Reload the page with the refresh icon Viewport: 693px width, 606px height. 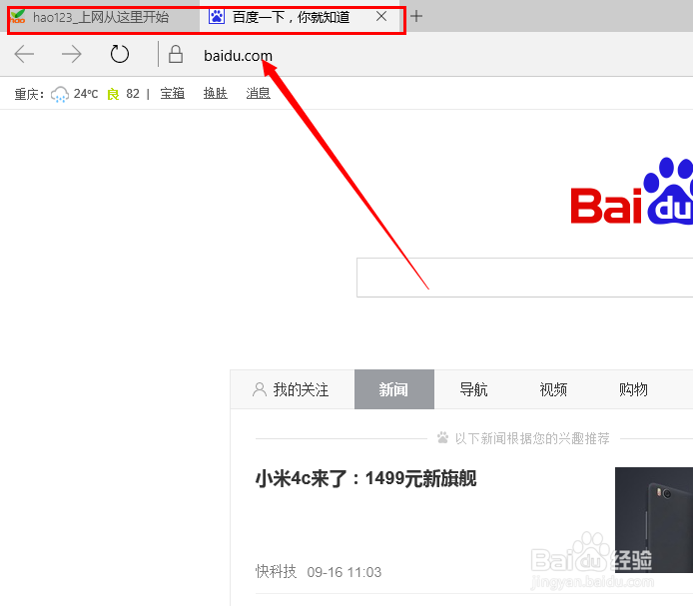pos(120,54)
